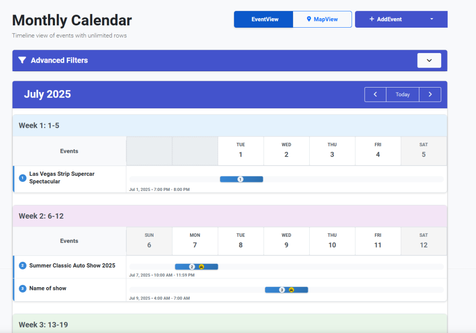Navigate to next month with right arrow
The height and width of the screenshot is (333, 476).
click(430, 94)
